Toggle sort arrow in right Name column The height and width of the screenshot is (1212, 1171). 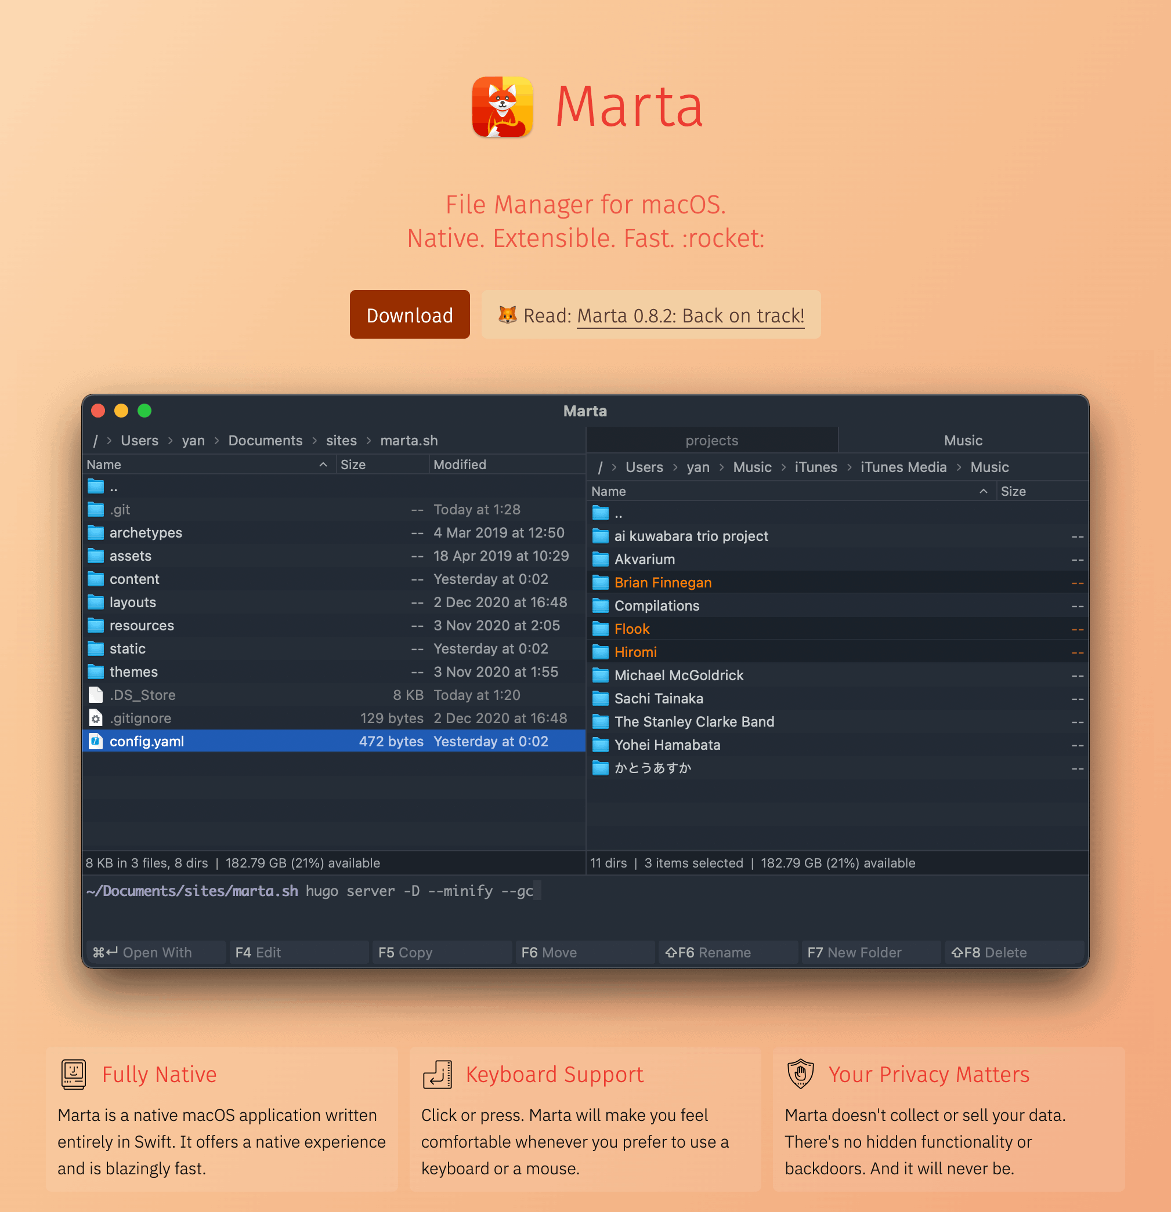click(983, 491)
